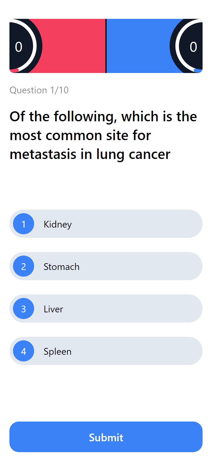Click the black divider between red and blue
212x471 pixels.
pyautogui.click(x=106, y=46)
